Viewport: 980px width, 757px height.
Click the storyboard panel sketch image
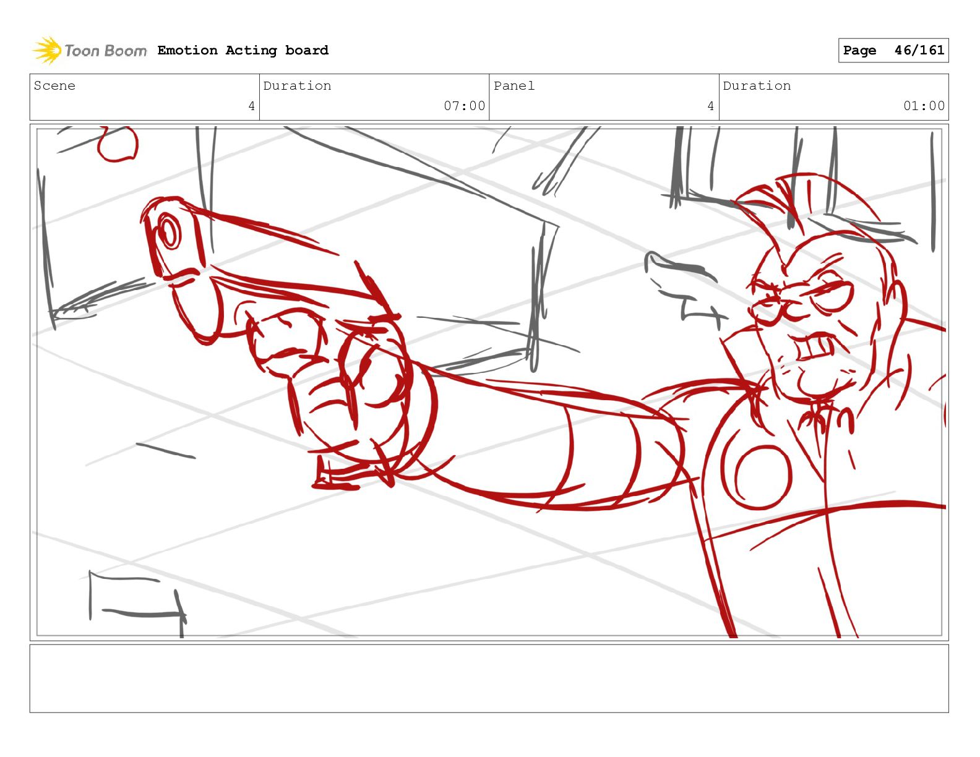[x=489, y=382]
